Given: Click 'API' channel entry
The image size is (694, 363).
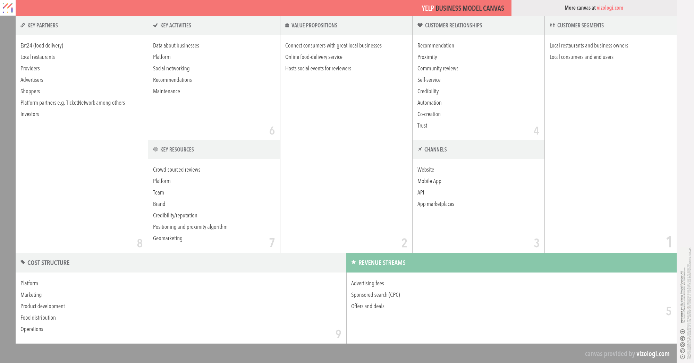Looking at the screenshot, I should pyautogui.click(x=421, y=192).
